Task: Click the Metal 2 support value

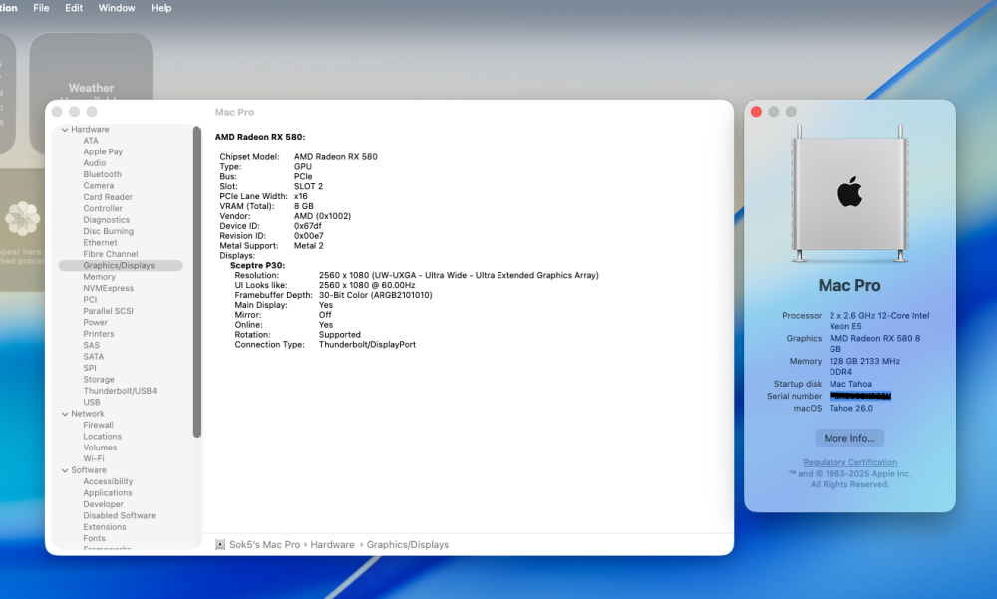Action: coord(308,246)
